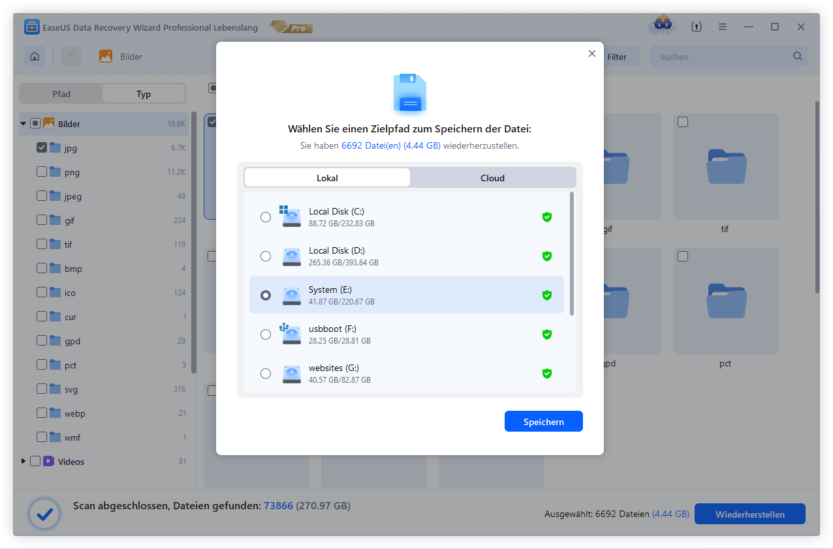Click the Speichern button

tap(543, 421)
